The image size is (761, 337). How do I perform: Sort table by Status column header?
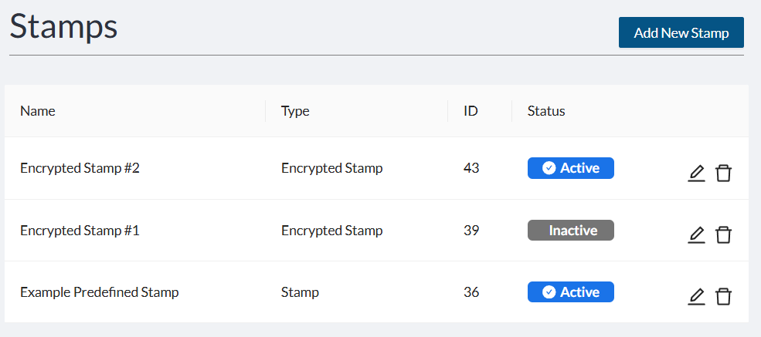click(x=546, y=111)
